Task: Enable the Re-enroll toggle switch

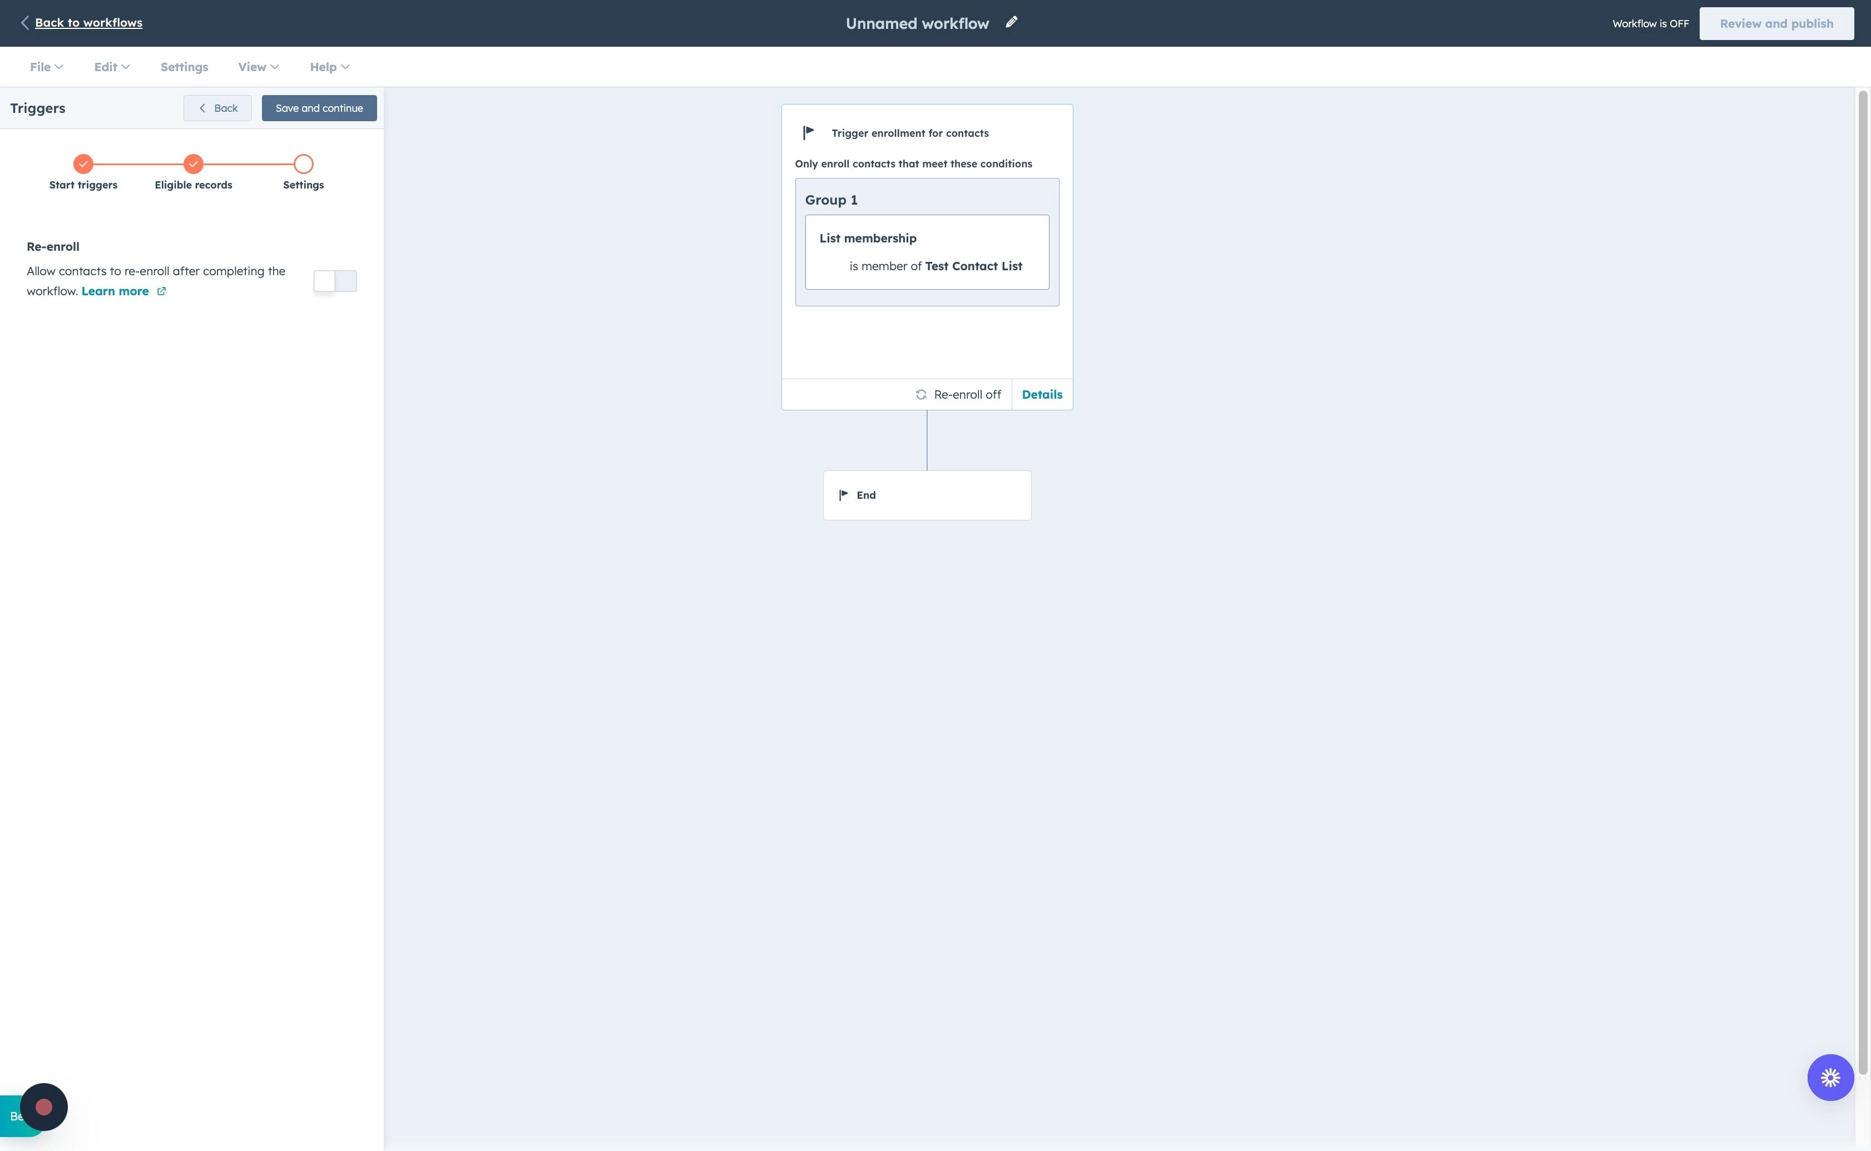Action: pyautogui.click(x=334, y=281)
